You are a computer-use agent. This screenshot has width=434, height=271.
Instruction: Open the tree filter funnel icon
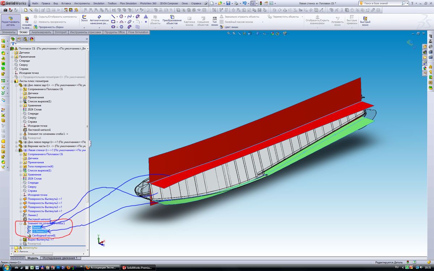13,44
